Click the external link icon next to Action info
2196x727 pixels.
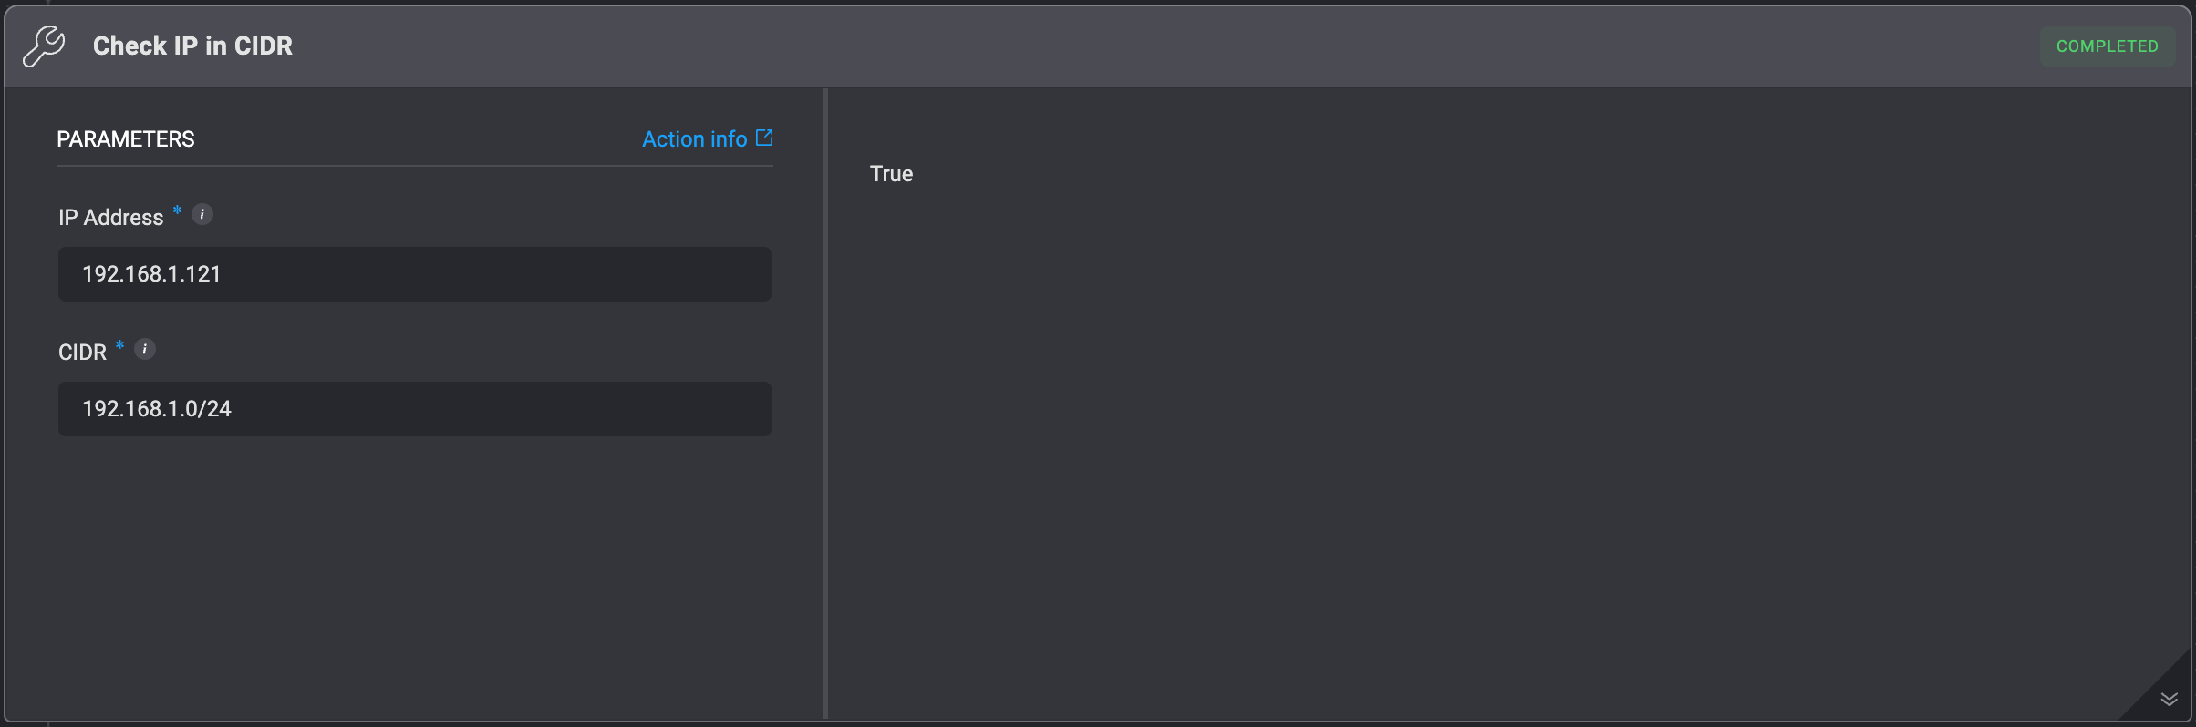coord(764,138)
